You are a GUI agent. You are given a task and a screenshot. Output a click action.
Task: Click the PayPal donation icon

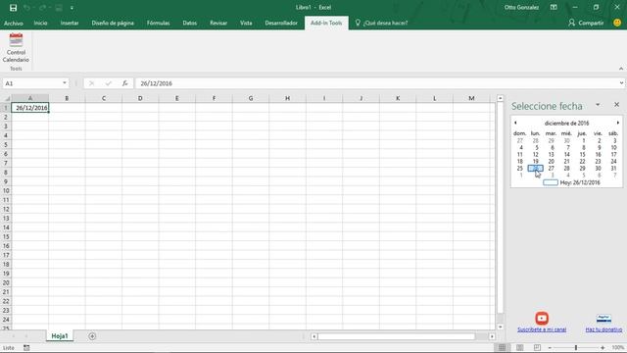[603, 319]
